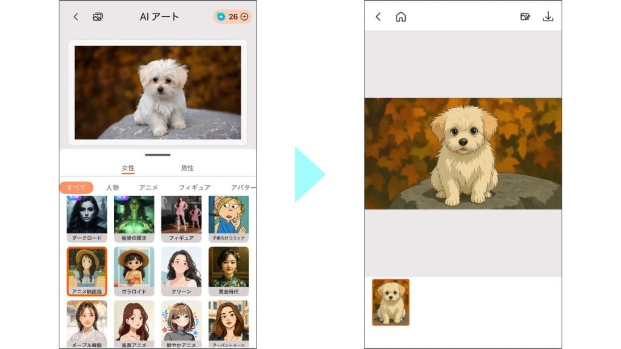The image size is (621, 349).
Task: Tap the original dog photo preview
Action: point(158,92)
